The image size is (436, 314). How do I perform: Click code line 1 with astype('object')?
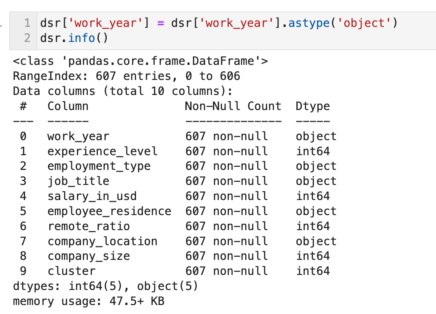click(219, 23)
